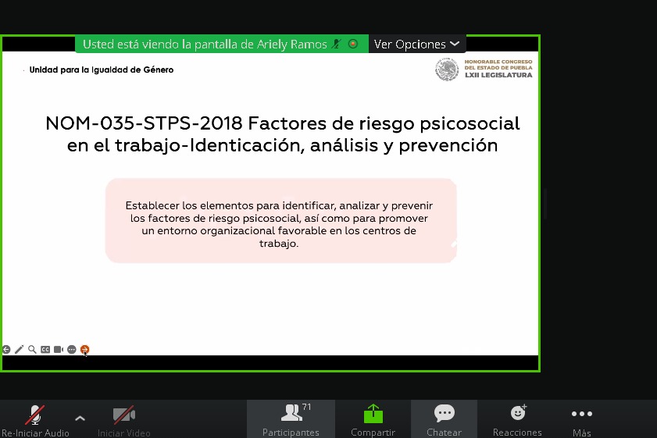Click the green Compartir share screen icon
Screen dimensions: 657x438
373,414
